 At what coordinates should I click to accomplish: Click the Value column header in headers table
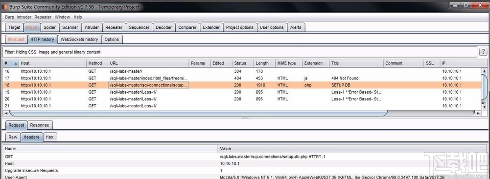click(x=352, y=149)
